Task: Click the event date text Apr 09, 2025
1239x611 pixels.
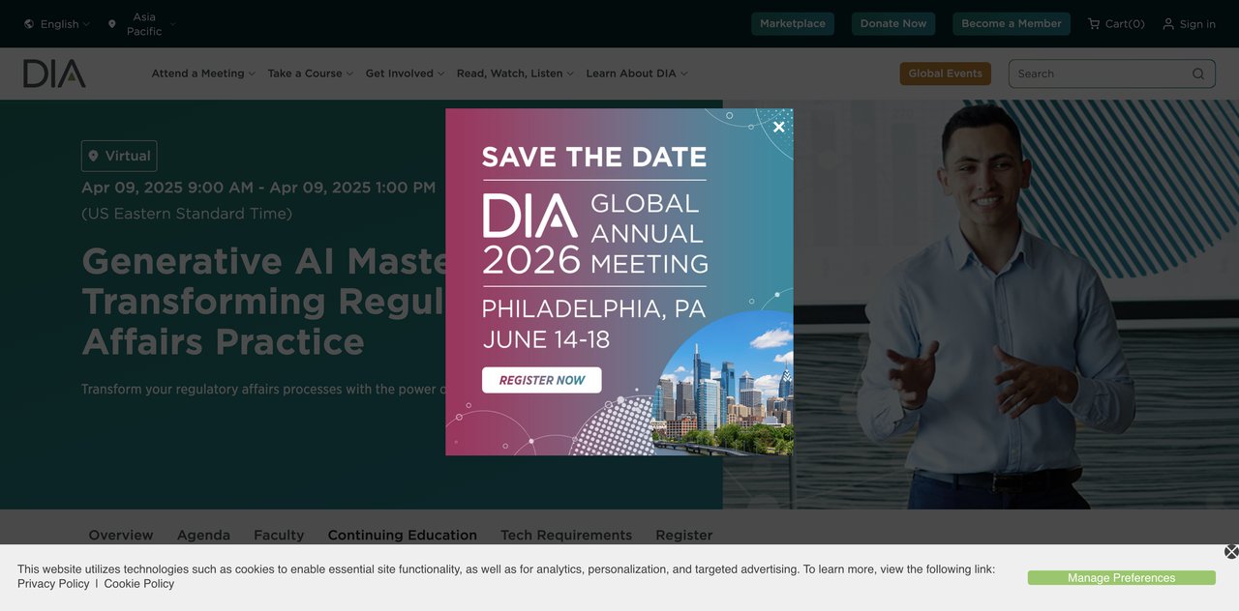Action: [258, 188]
